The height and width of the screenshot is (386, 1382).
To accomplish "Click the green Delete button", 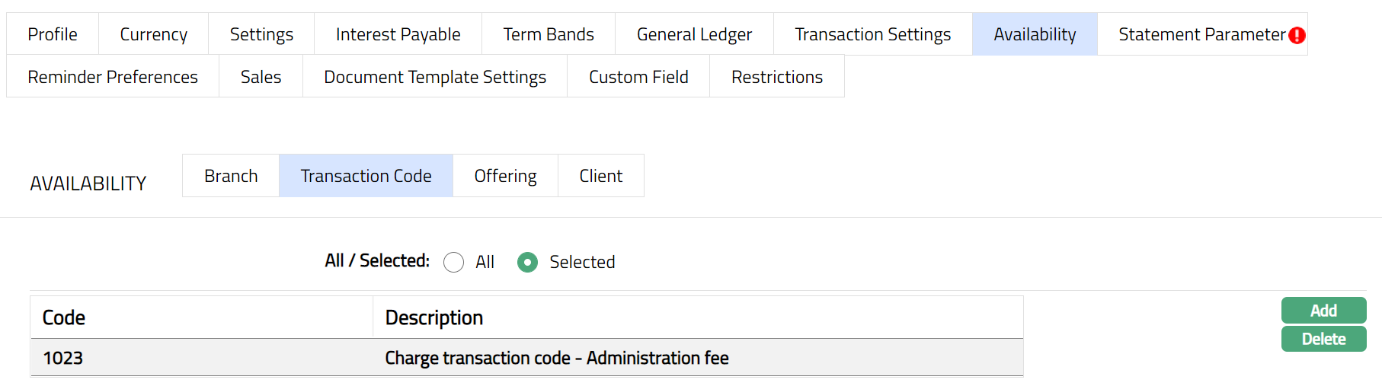I will pos(1323,339).
